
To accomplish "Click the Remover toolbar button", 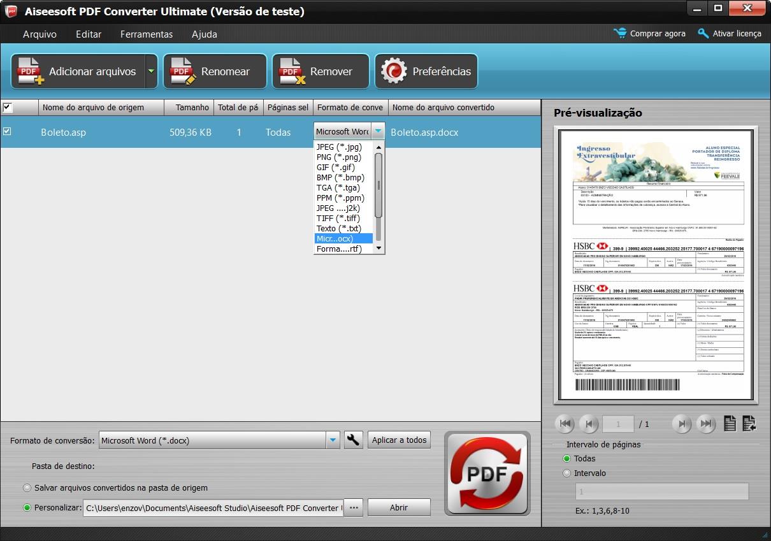I will tap(321, 71).
